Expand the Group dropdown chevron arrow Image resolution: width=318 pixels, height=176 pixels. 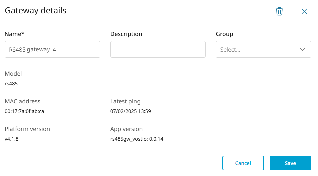(303, 49)
